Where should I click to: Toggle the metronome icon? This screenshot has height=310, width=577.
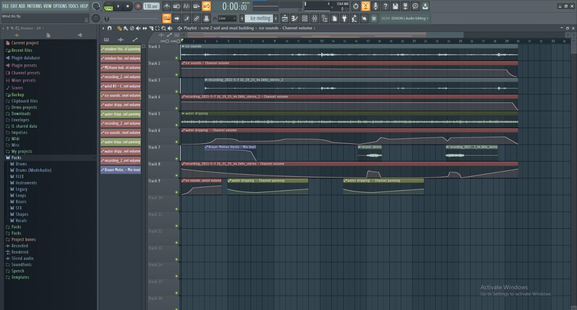point(167,6)
